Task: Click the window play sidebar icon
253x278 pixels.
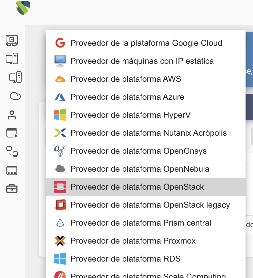Action: 12,133
